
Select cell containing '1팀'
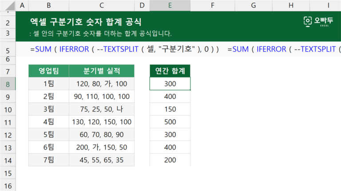pyautogui.click(x=49, y=84)
